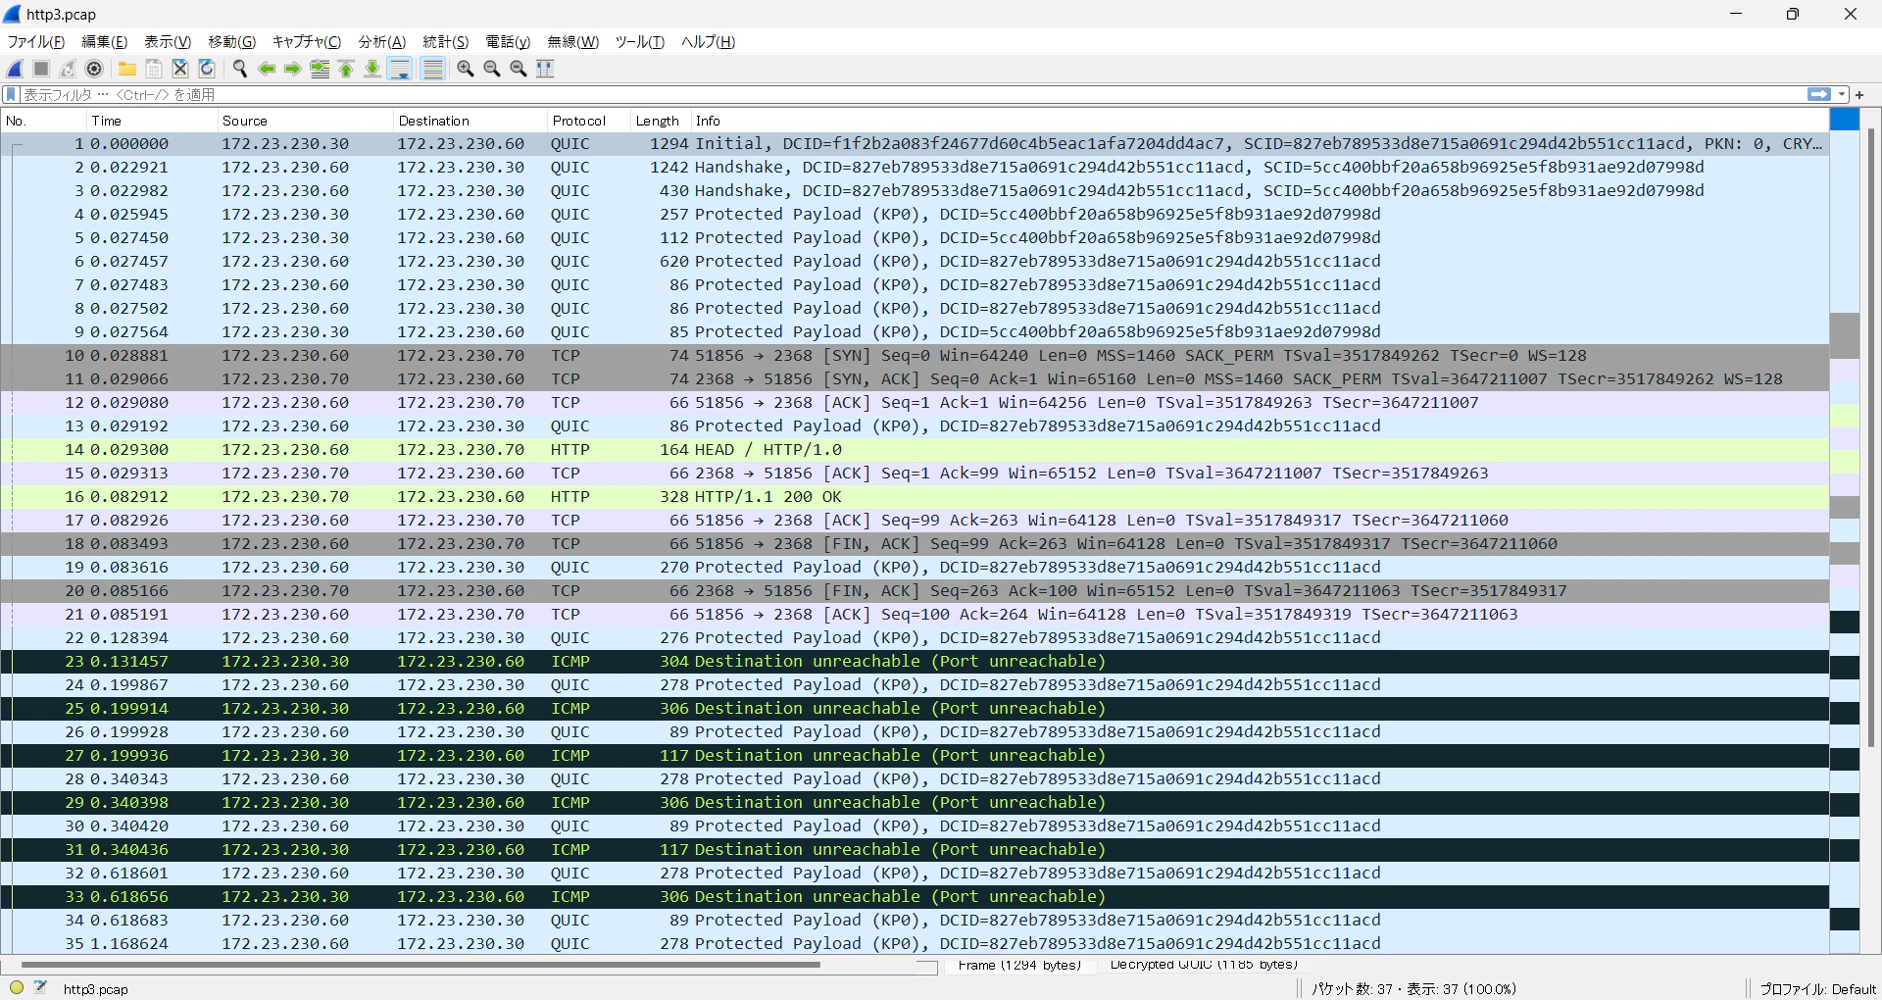This screenshot has height=1000, width=1882.
Task: Sort by the No. column header
Action: click(x=43, y=121)
